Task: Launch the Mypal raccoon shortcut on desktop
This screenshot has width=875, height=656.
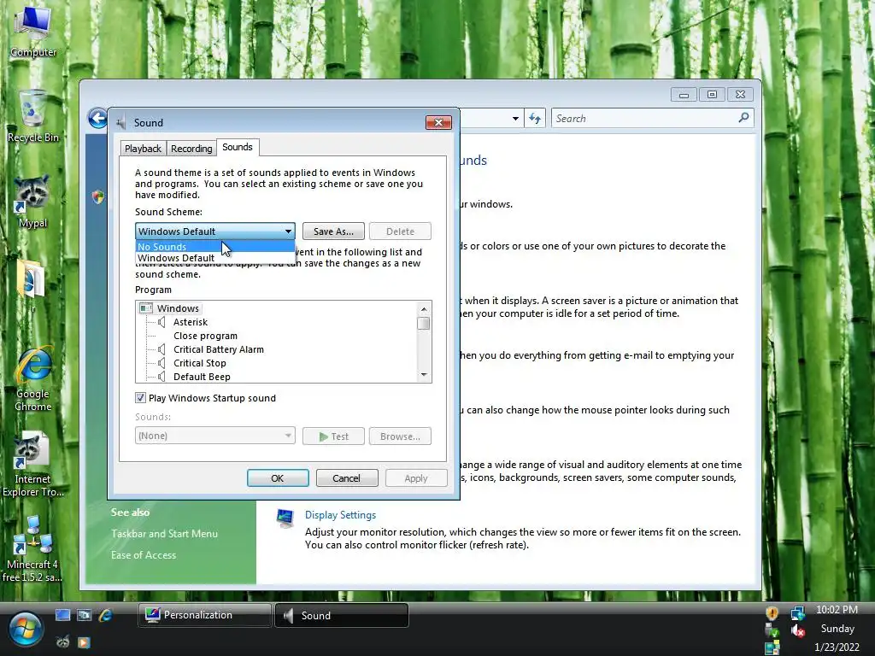Action: click(x=32, y=202)
